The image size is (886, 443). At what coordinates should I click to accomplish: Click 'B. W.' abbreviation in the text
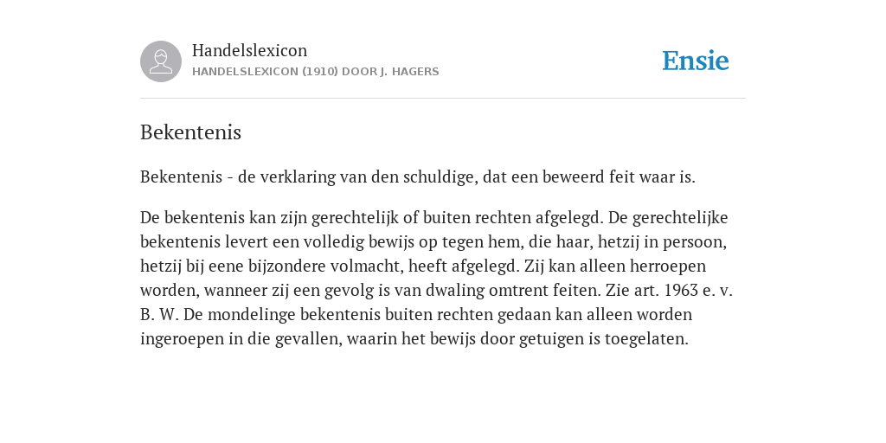tap(159, 314)
